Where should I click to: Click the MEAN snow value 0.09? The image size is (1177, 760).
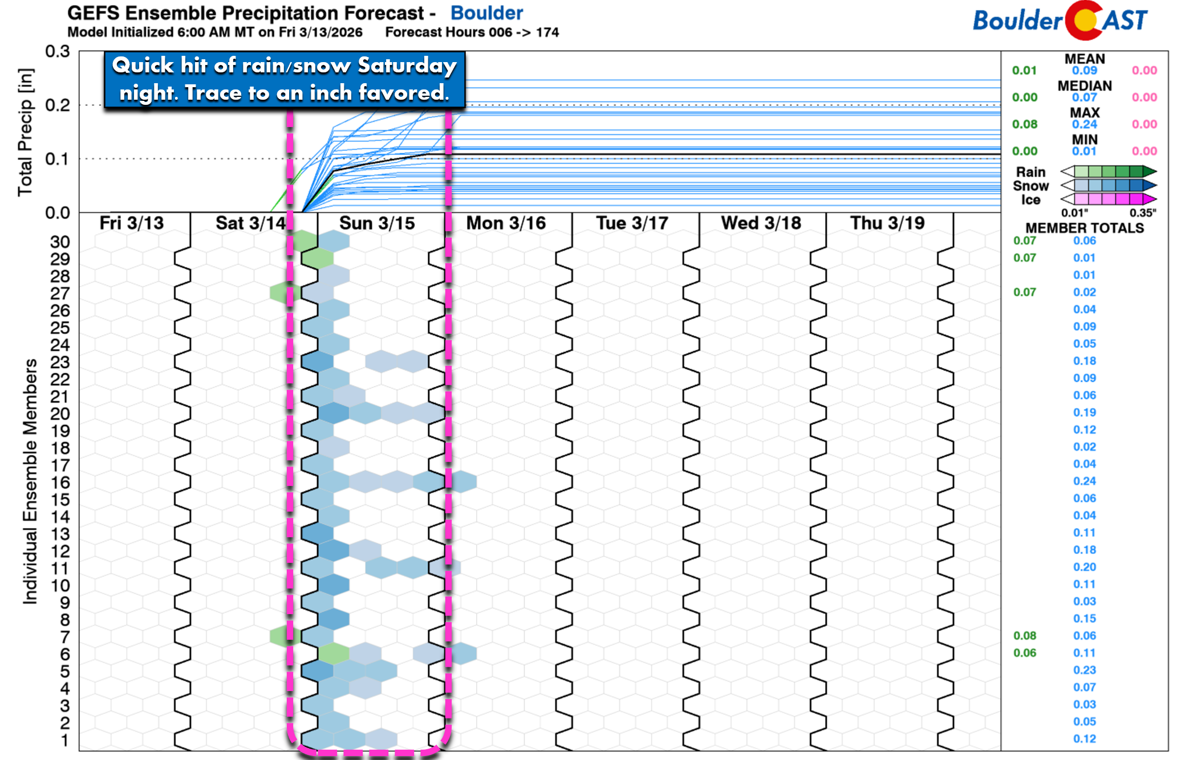coord(1084,71)
